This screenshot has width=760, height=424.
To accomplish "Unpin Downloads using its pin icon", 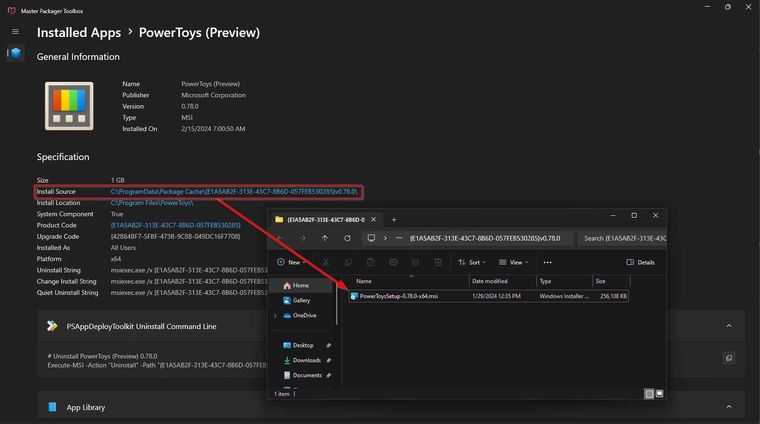I will pyautogui.click(x=329, y=360).
